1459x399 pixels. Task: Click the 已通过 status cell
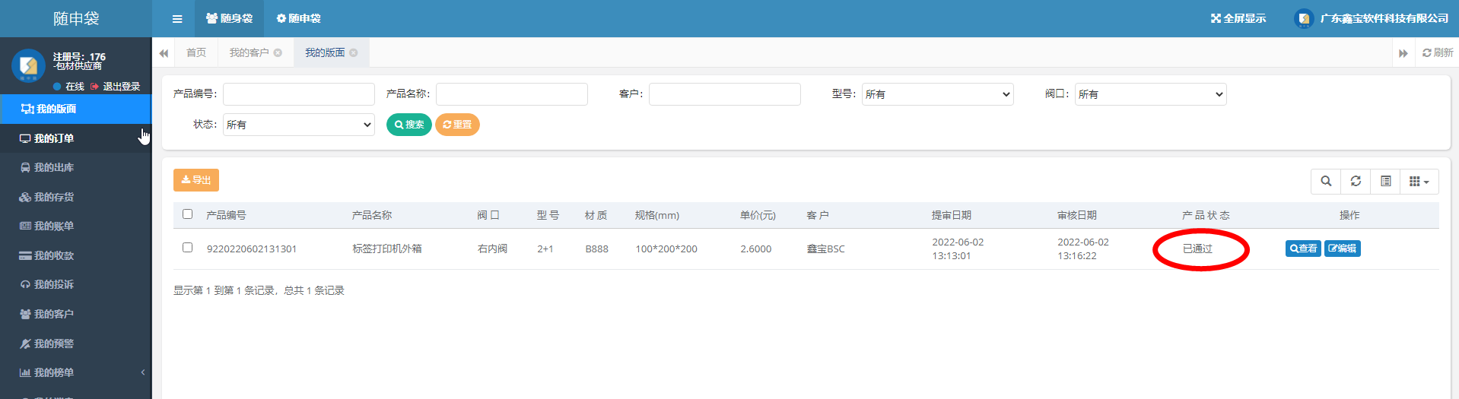coord(1197,249)
